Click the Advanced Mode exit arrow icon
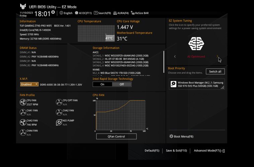 [223, 151]
